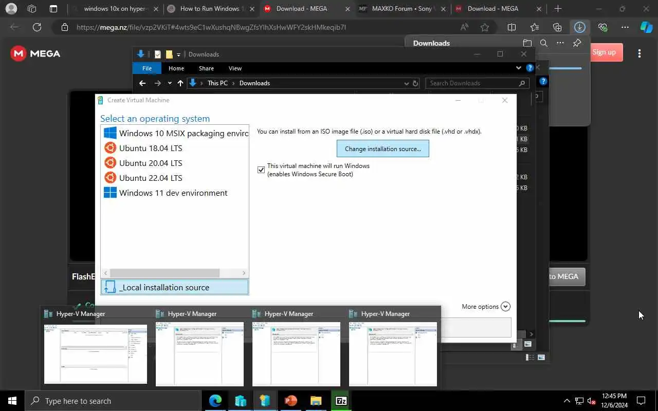Pin the Edge Downloads panel
Viewport: 658px width, 411px height.
point(577,43)
